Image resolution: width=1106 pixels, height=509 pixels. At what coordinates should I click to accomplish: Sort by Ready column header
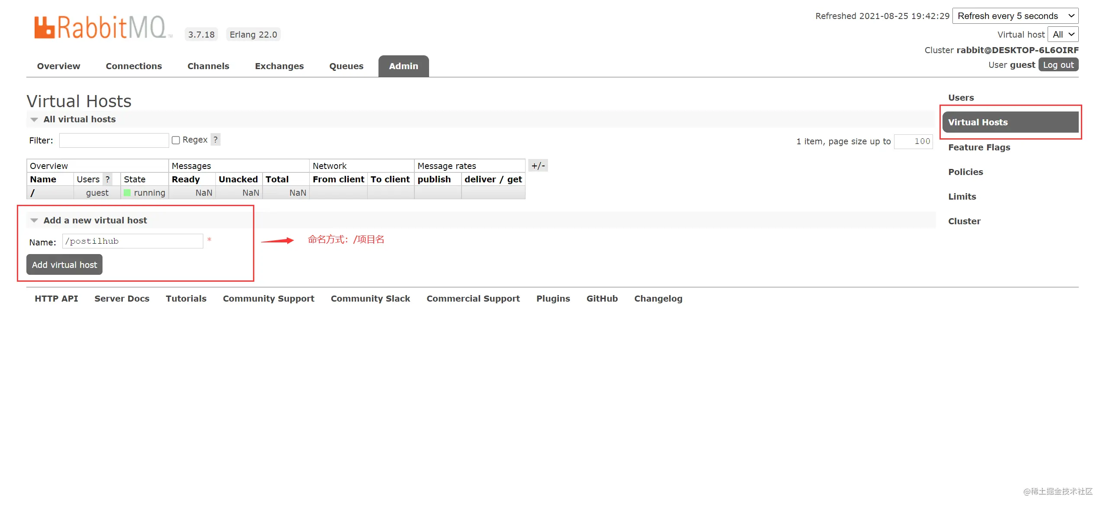click(x=186, y=179)
